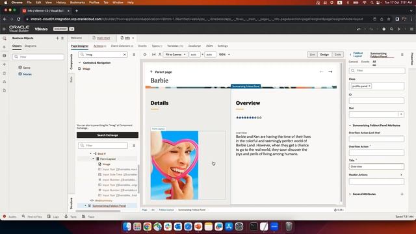Click the canvas reload icon
The width and height of the screenshot is (416, 234).
point(145,55)
